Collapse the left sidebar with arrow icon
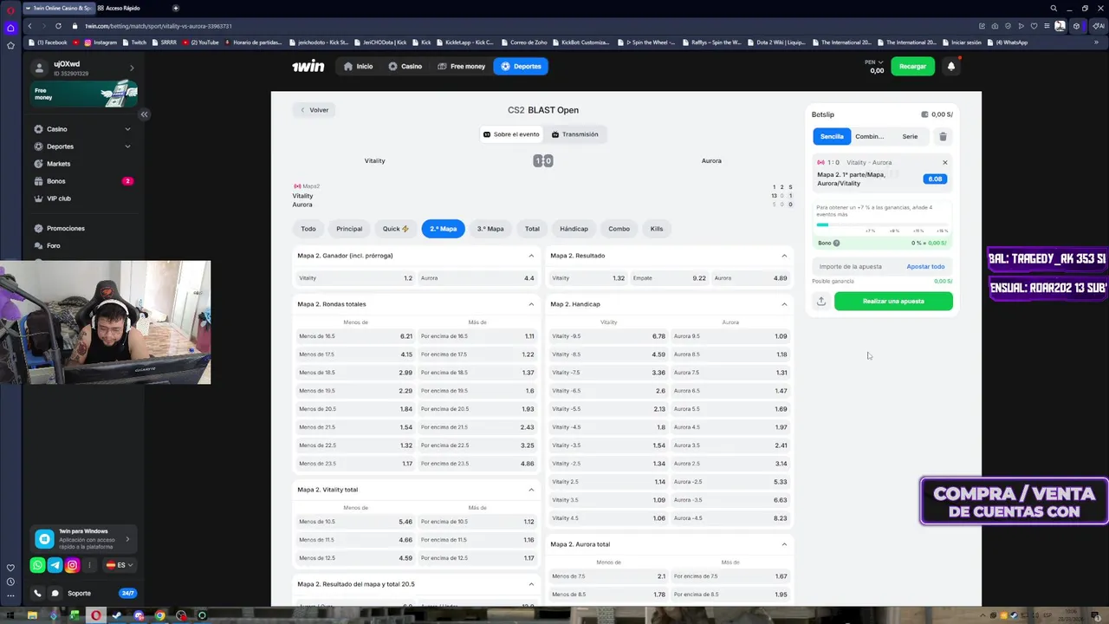This screenshot has height=624, width=1109. [x=144, y=114]
